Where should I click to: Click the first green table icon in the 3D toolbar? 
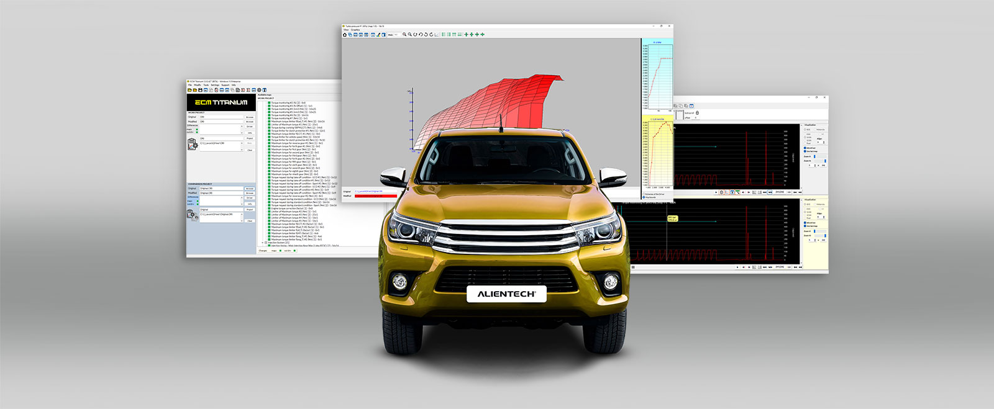(444, 35)
